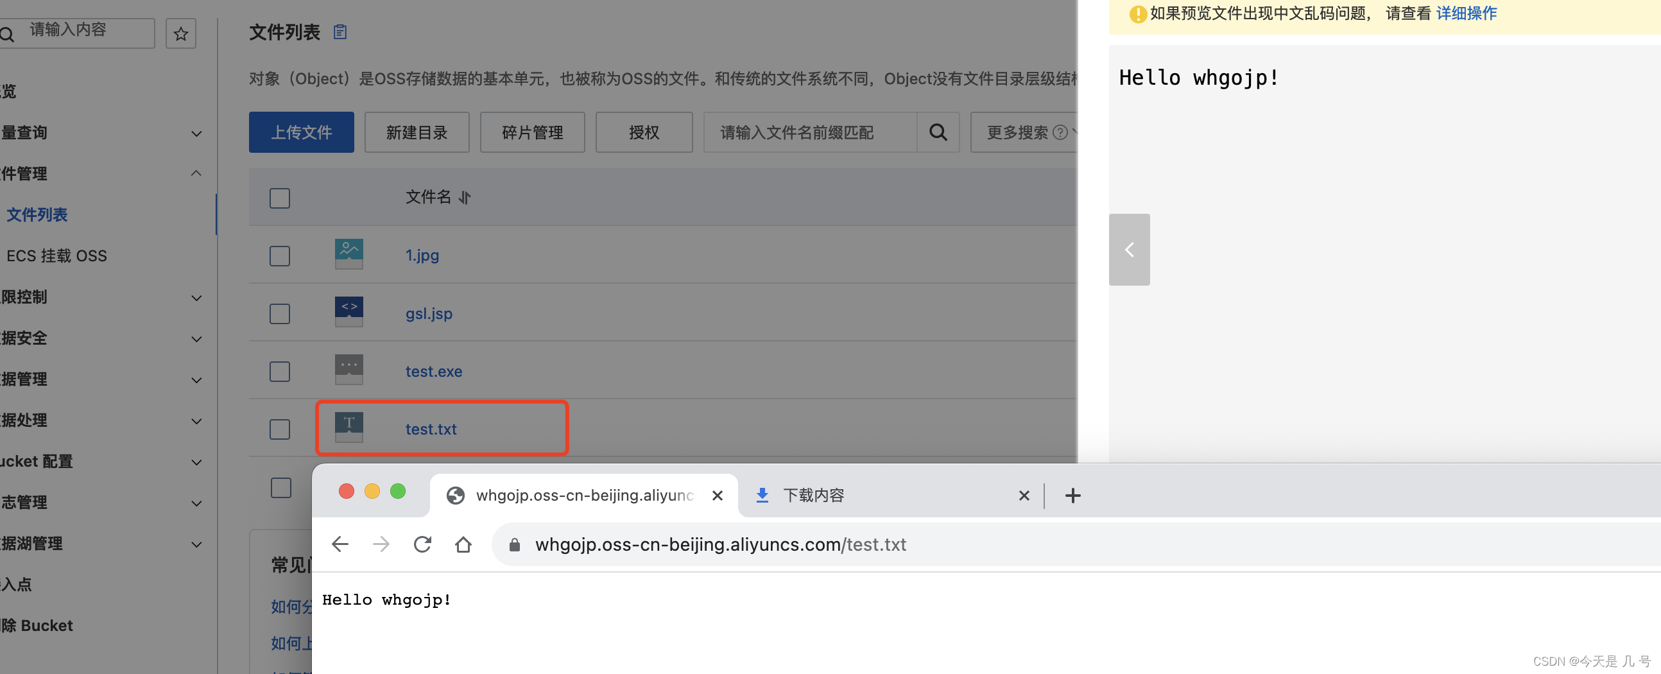Open the gsl.jsp file link
Image resolution: width=1661 pixels, height=674 pixels.
tap(429, 313)
